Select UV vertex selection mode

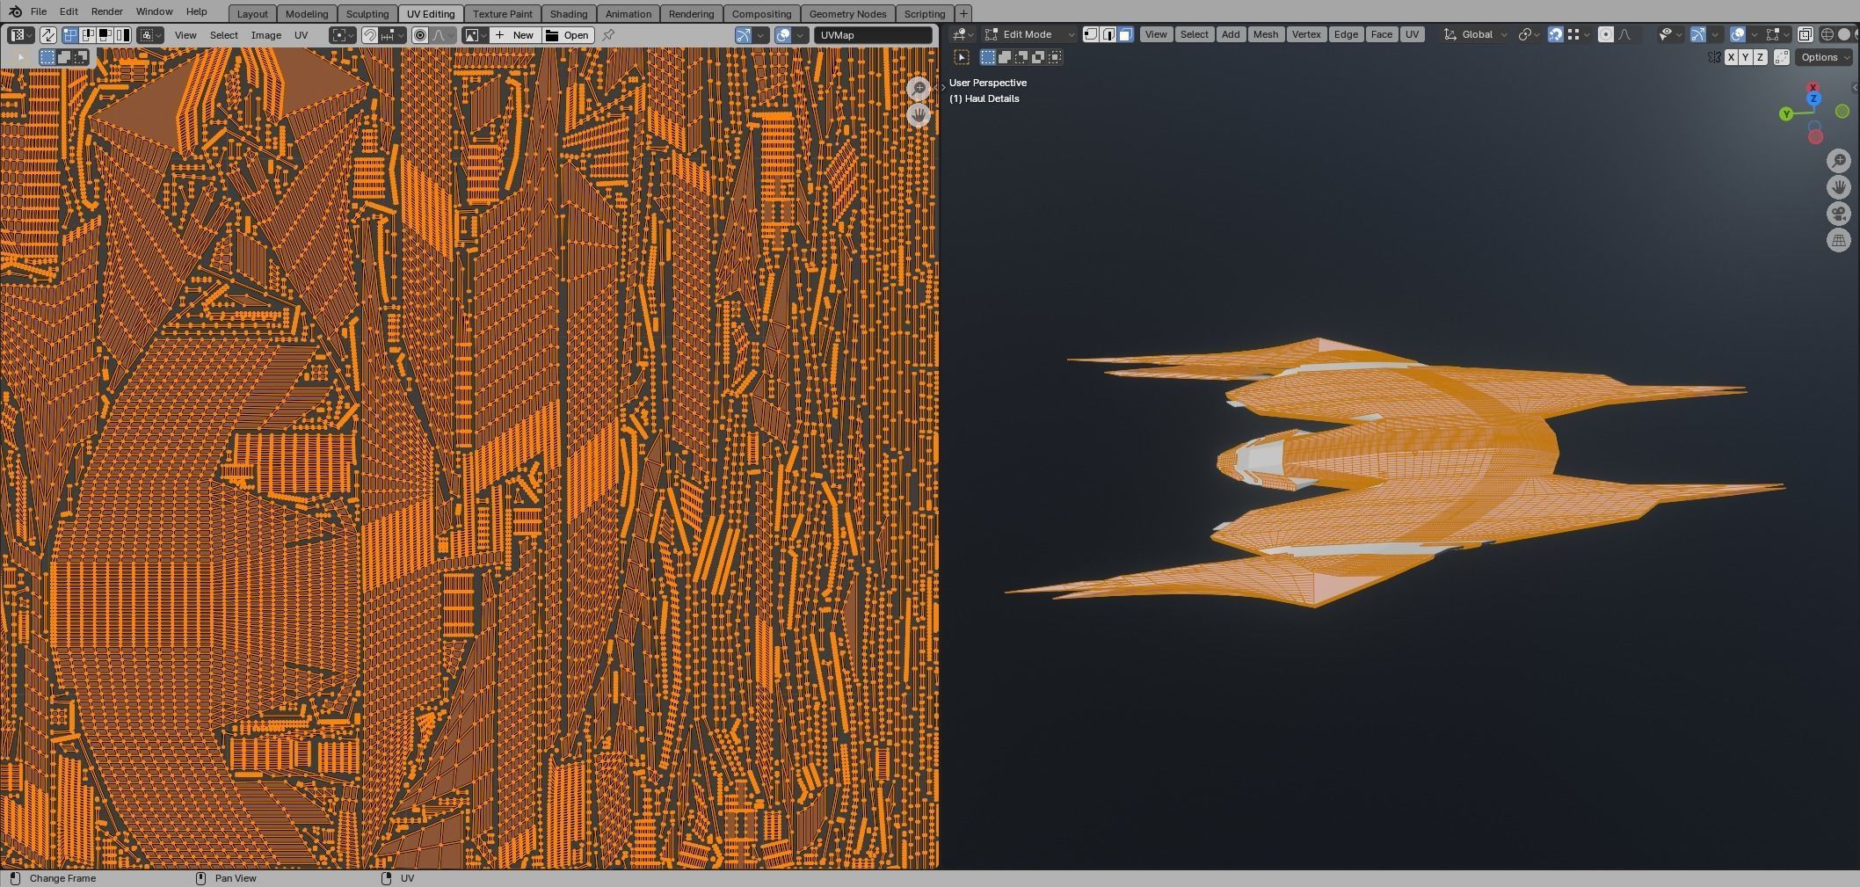pos(70,35)
